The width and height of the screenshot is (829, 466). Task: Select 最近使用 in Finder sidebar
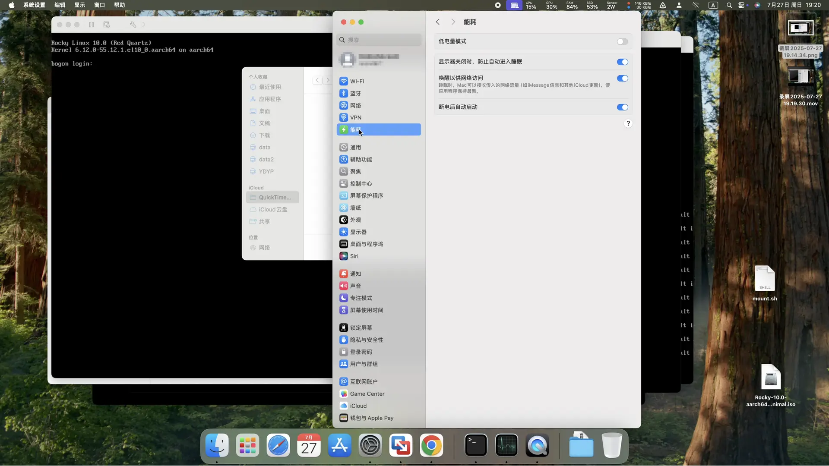tap(272, 87)
